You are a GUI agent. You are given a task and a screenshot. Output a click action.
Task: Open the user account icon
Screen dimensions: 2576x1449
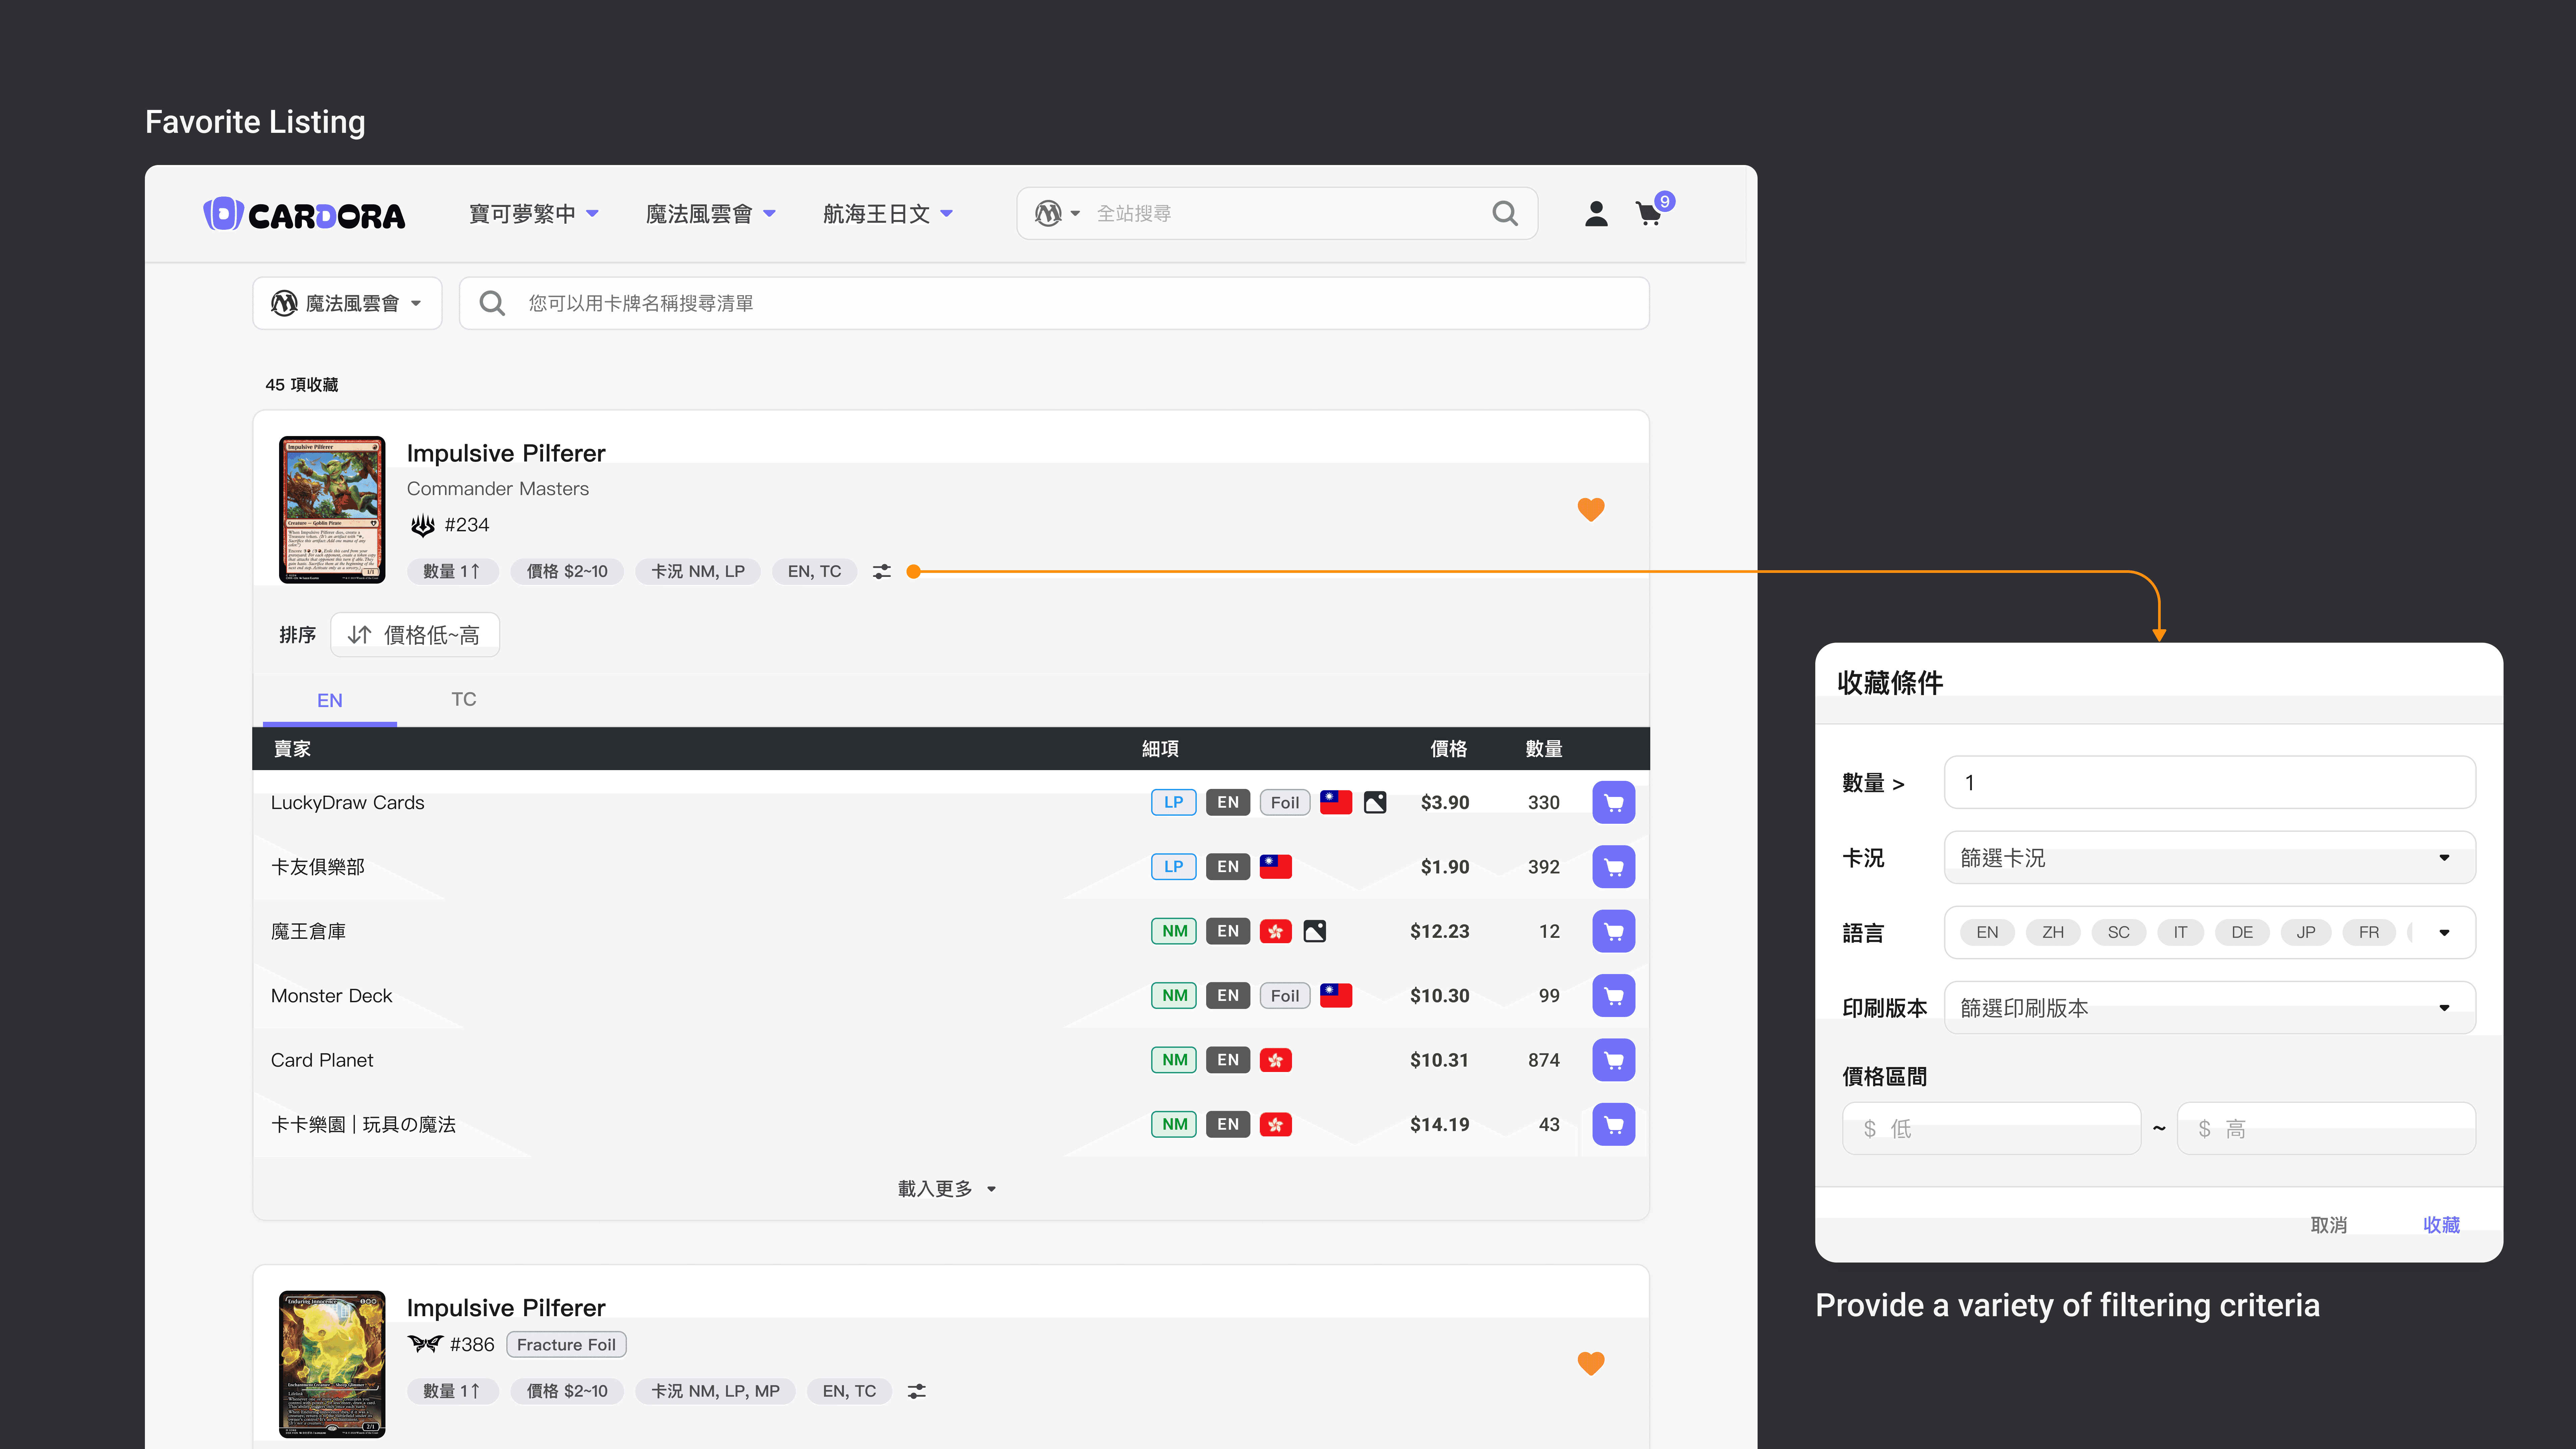click(1596, 214)
